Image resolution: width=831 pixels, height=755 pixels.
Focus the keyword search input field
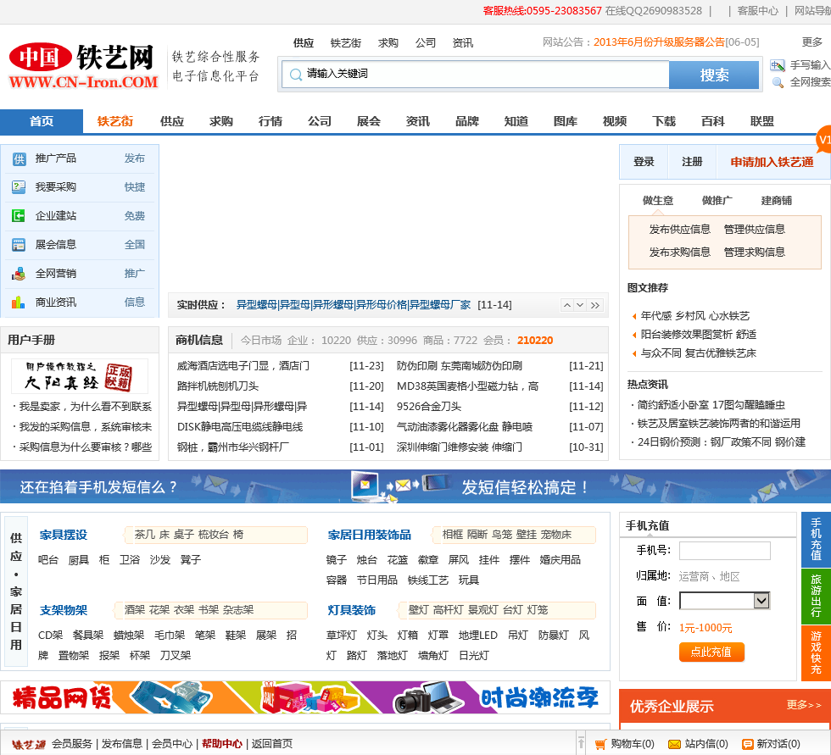[x=476, y=74]
